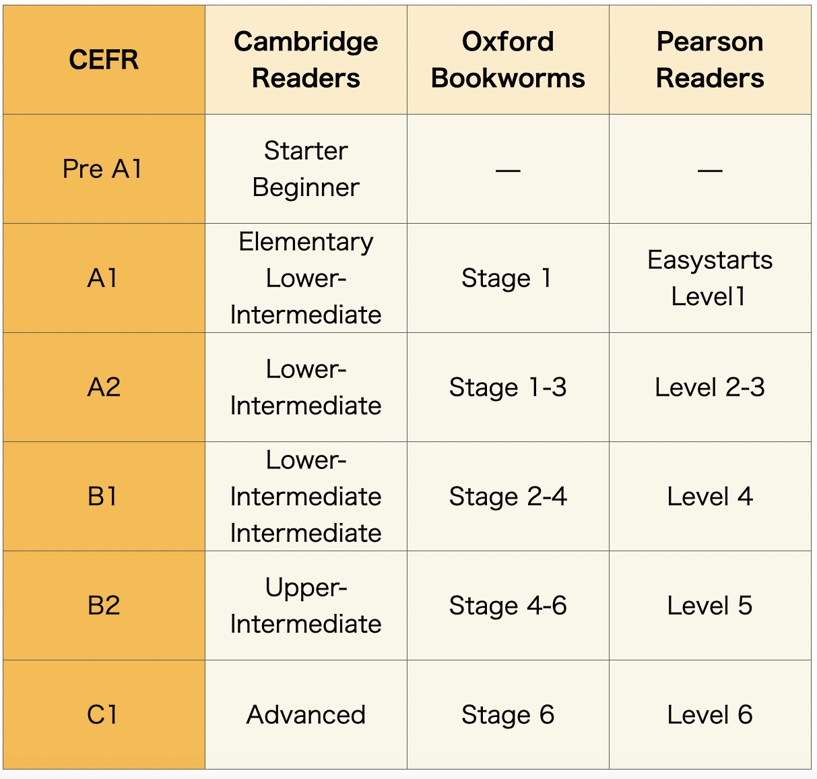Select the B2 row label
Image resolution: width=817 pixels, height=779 pixels.
[104, 606]
